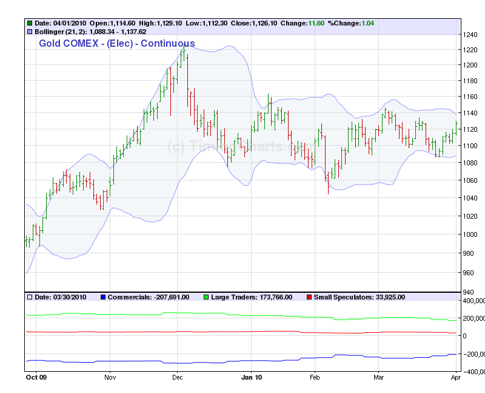
Task: Click the white Date swatch in lower panel
Action: click(30, 297)
